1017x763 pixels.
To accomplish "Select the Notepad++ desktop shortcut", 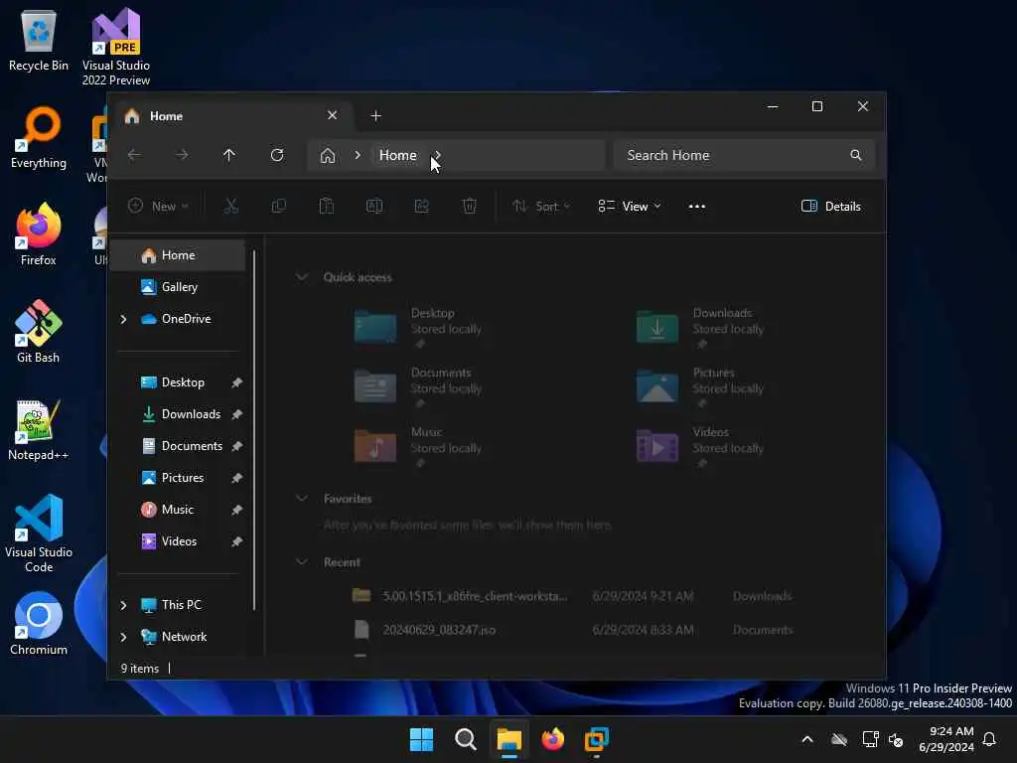I will pyautogui.click(x=39, y=429).
